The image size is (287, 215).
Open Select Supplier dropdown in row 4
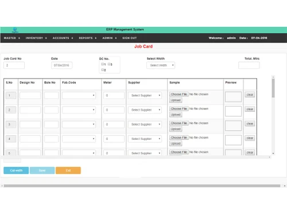click(x=145, y=139)
